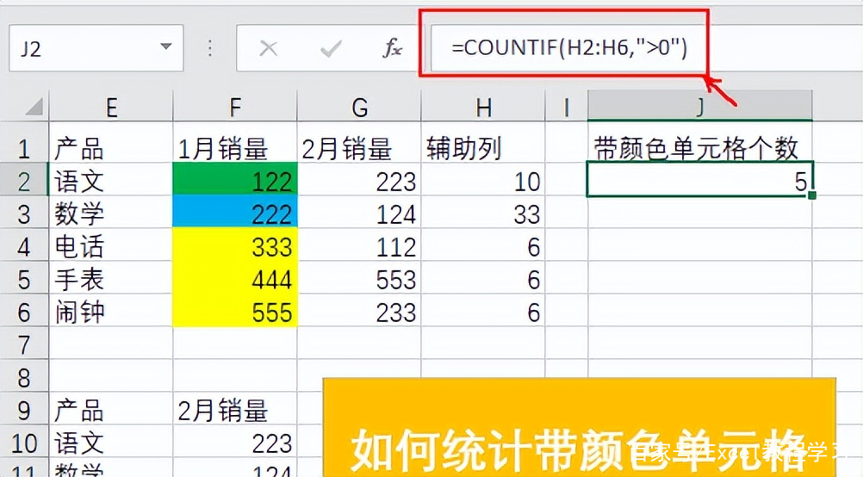Click helper column cell with value 33
The height and width of the screenshot is (477, 863).
coord(483,212)
